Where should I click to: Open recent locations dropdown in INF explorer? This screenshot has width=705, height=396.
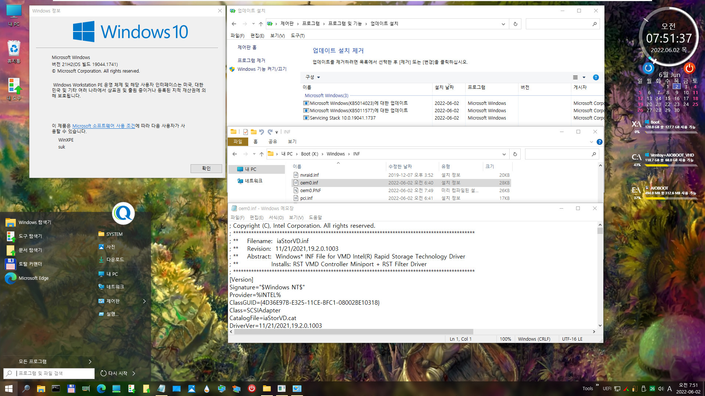coord(254,154)
